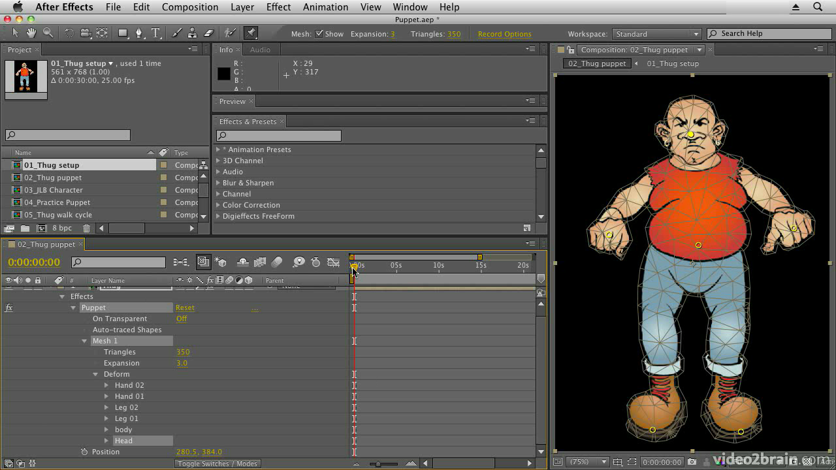Collapse the Mesh 1 group
The width and height of the screenshot is (836, 470).
[84, 341]
